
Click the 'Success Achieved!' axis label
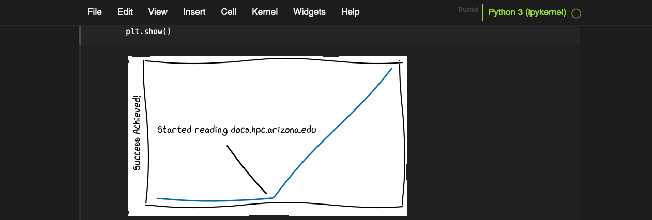pos(137,133)
